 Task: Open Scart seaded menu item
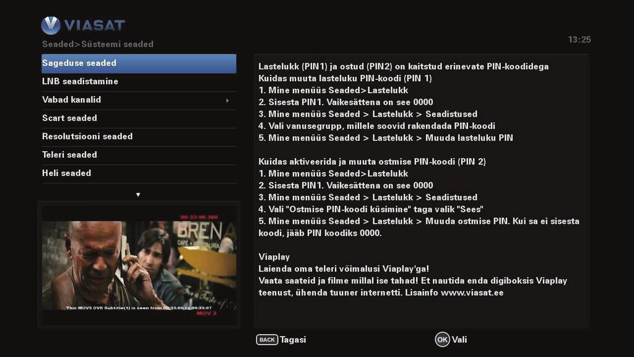[139, 118]
